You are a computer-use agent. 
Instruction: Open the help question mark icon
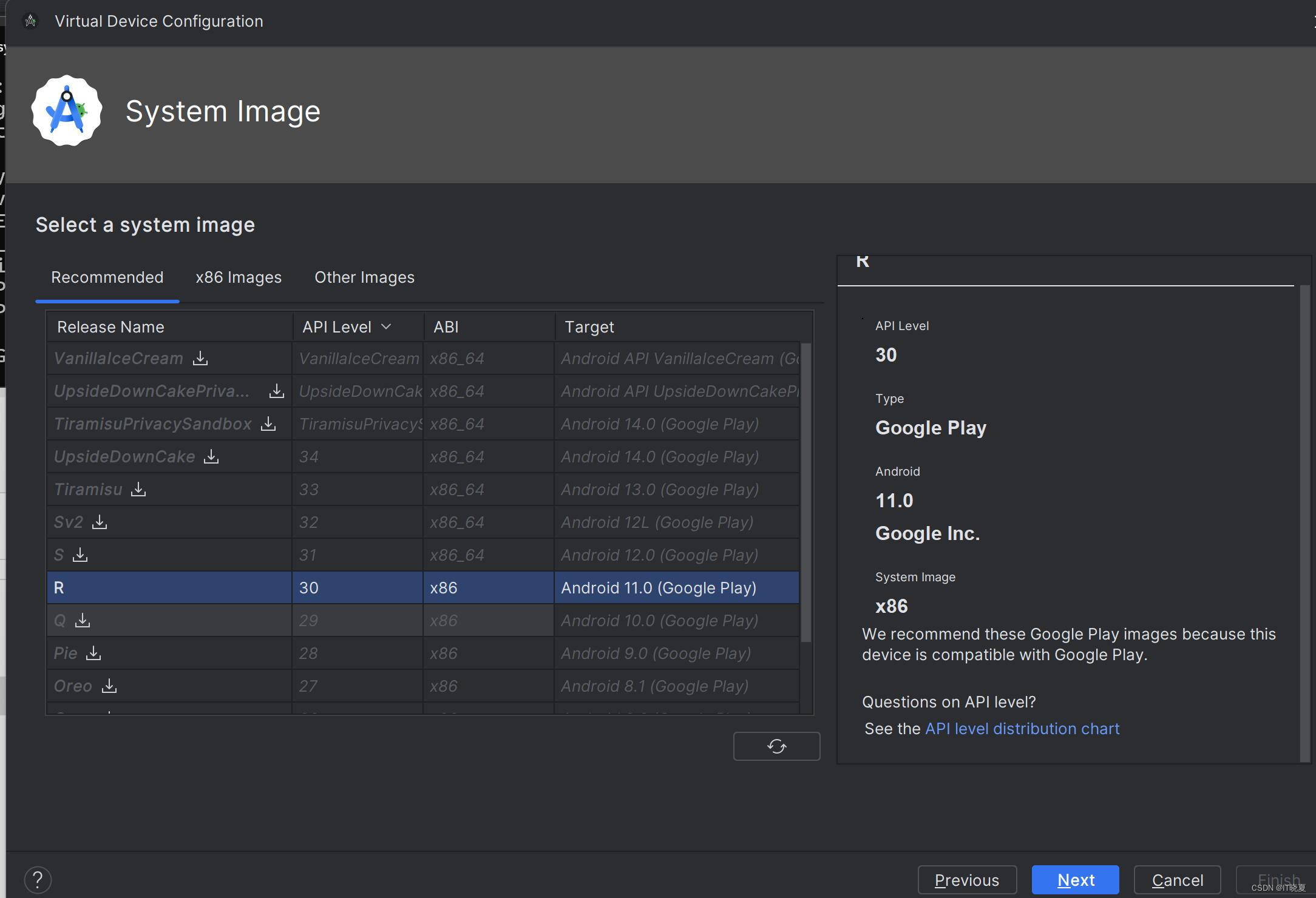coord(38,880)
